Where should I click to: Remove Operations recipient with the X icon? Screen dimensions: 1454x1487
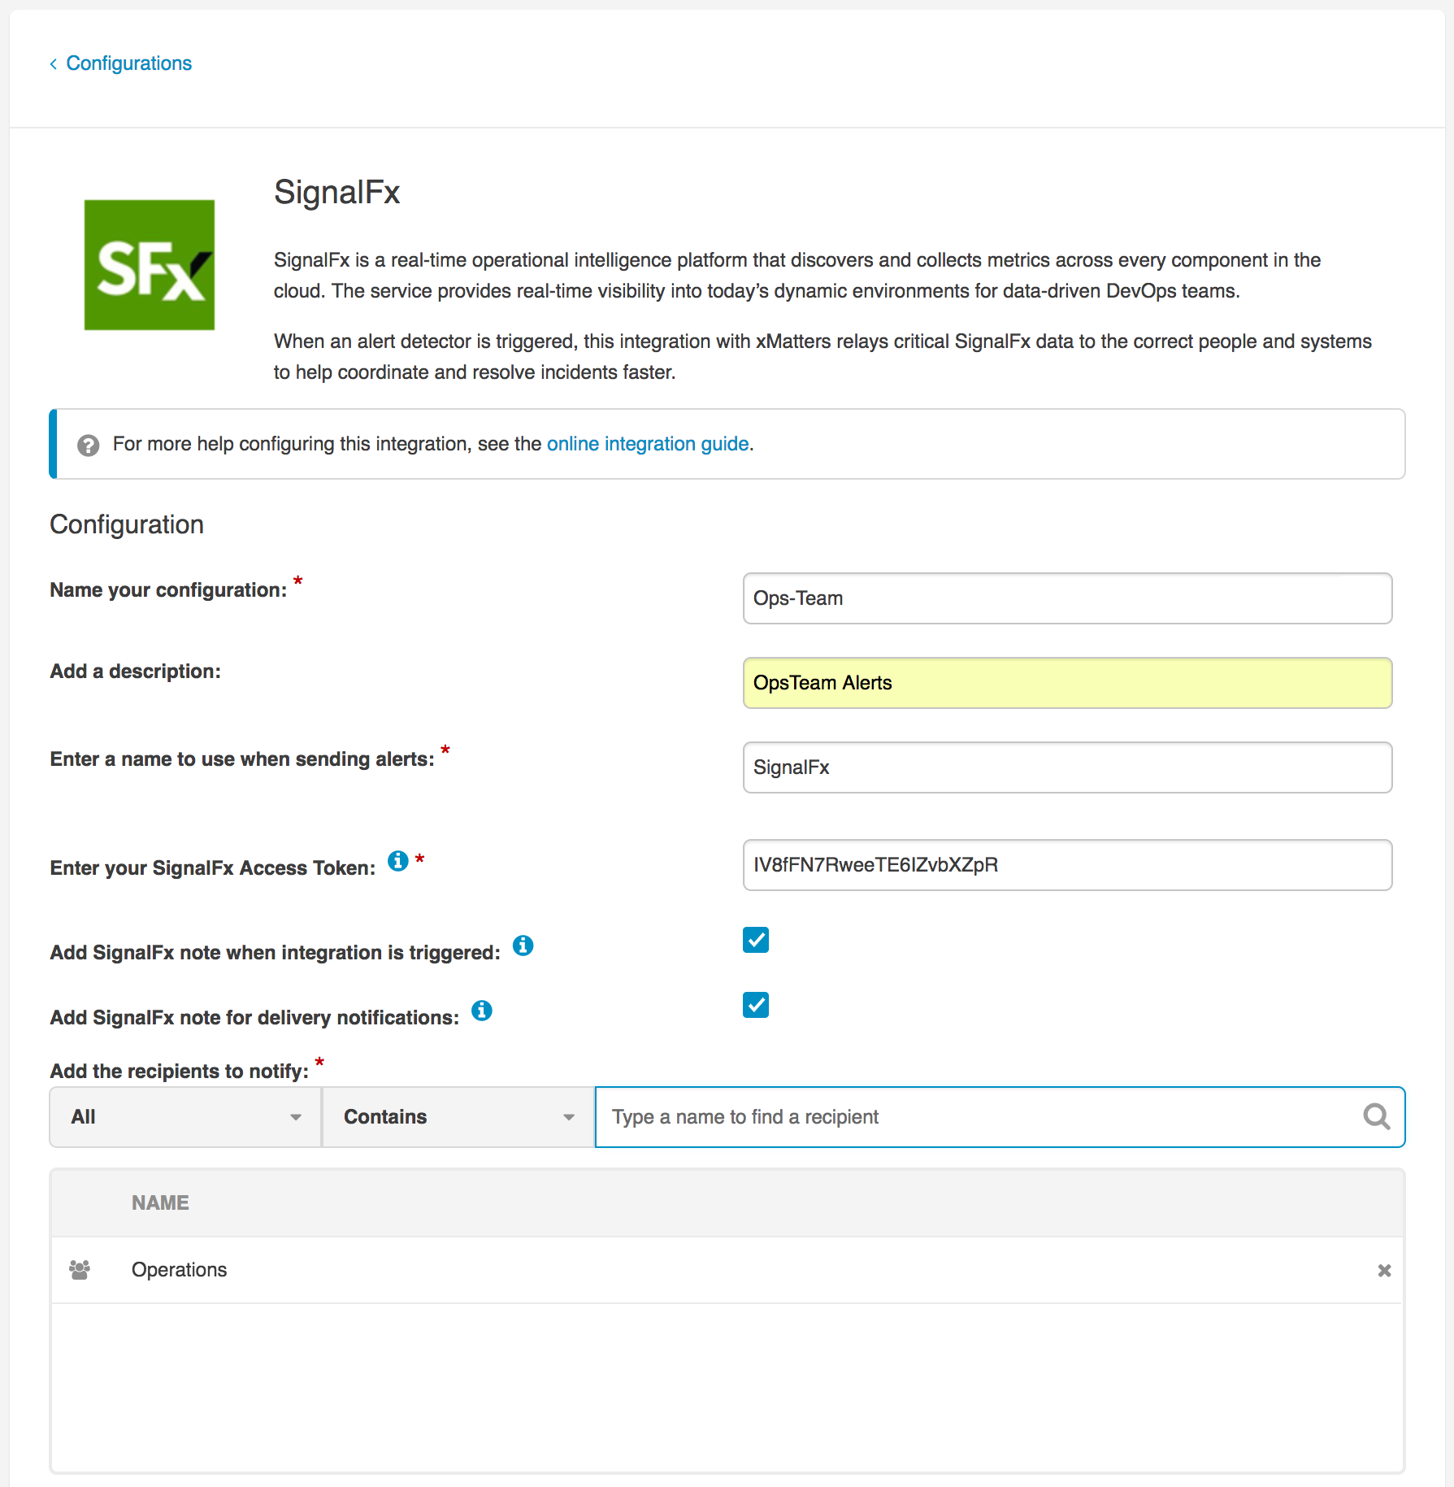(x=1384, y=1271)
